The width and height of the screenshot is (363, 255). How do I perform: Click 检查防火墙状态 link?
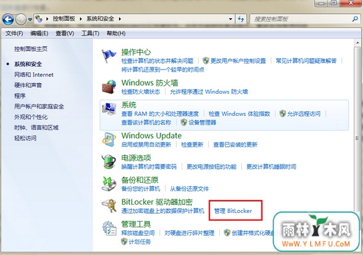tap(141, 92)
